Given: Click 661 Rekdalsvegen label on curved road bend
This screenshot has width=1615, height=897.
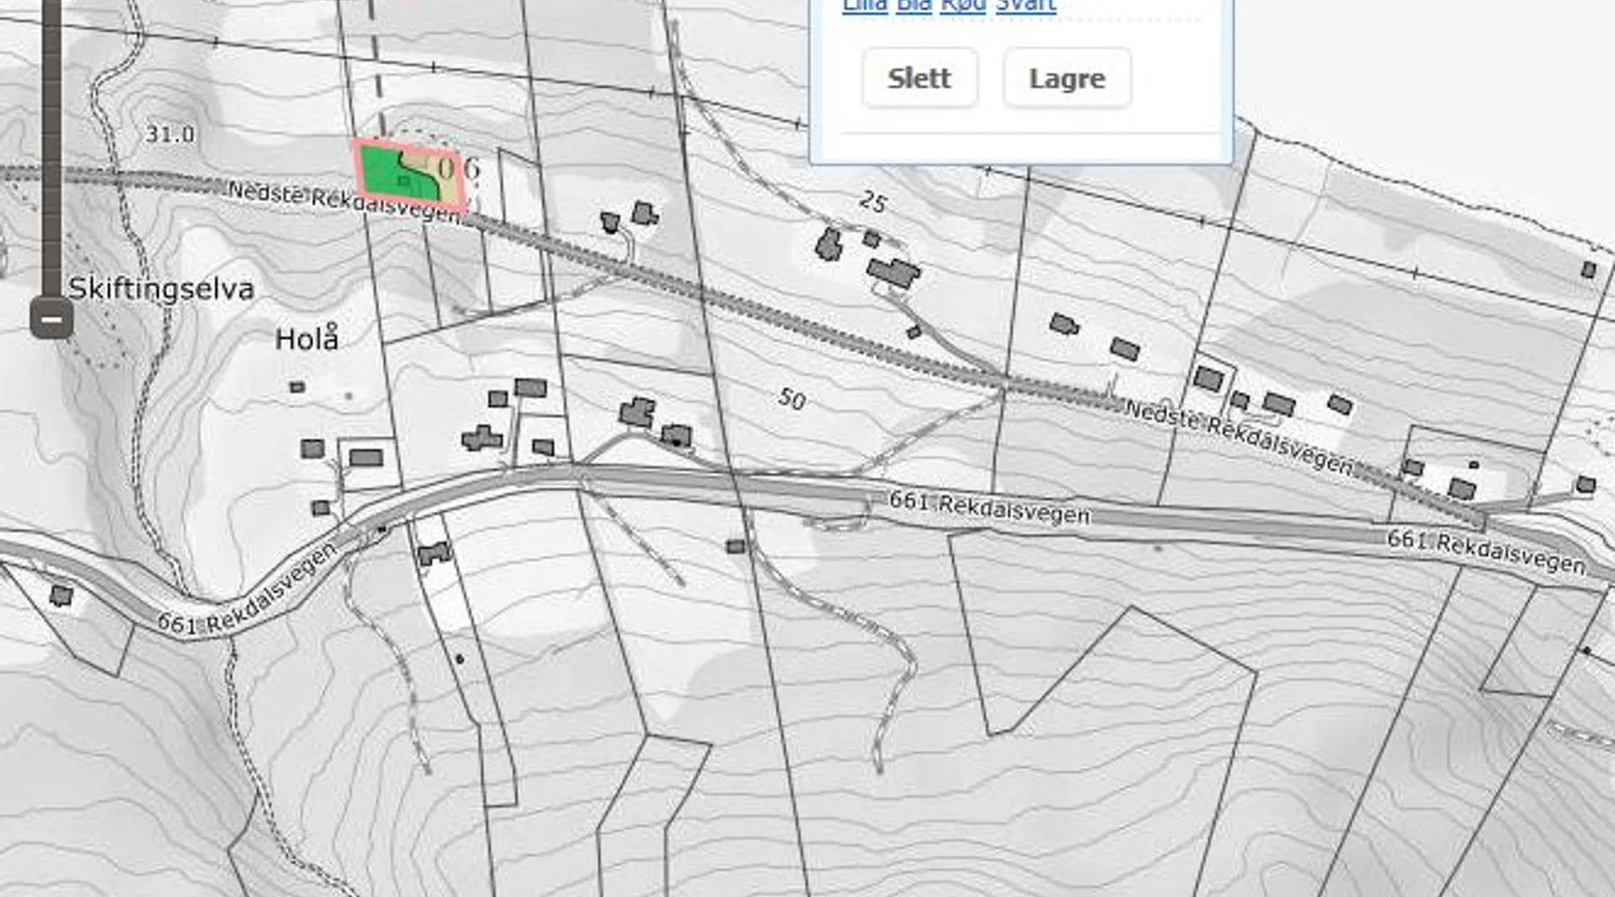Looking at the screenshot, I should coord(247,590).
